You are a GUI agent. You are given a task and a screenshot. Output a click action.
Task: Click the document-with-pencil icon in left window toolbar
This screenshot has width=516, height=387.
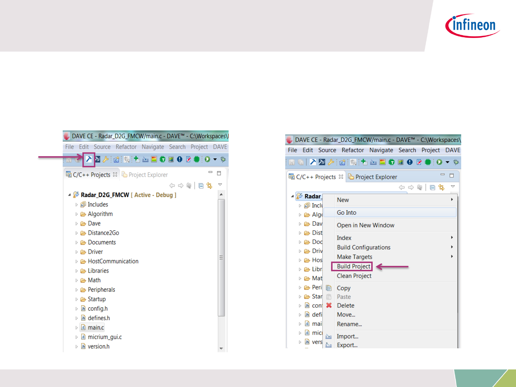click(x=188, y=159)
